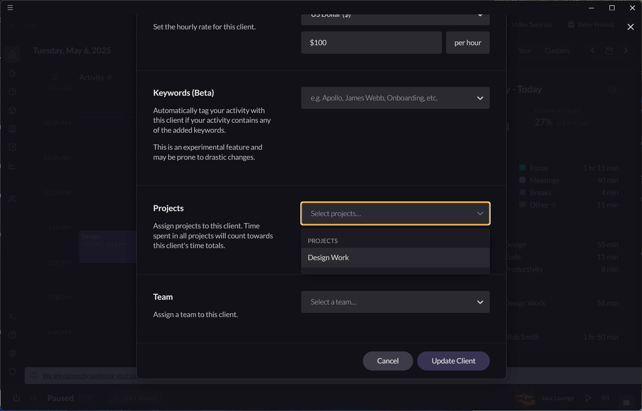
Task: Expand the Keywords dropdown
Action: 480,98
